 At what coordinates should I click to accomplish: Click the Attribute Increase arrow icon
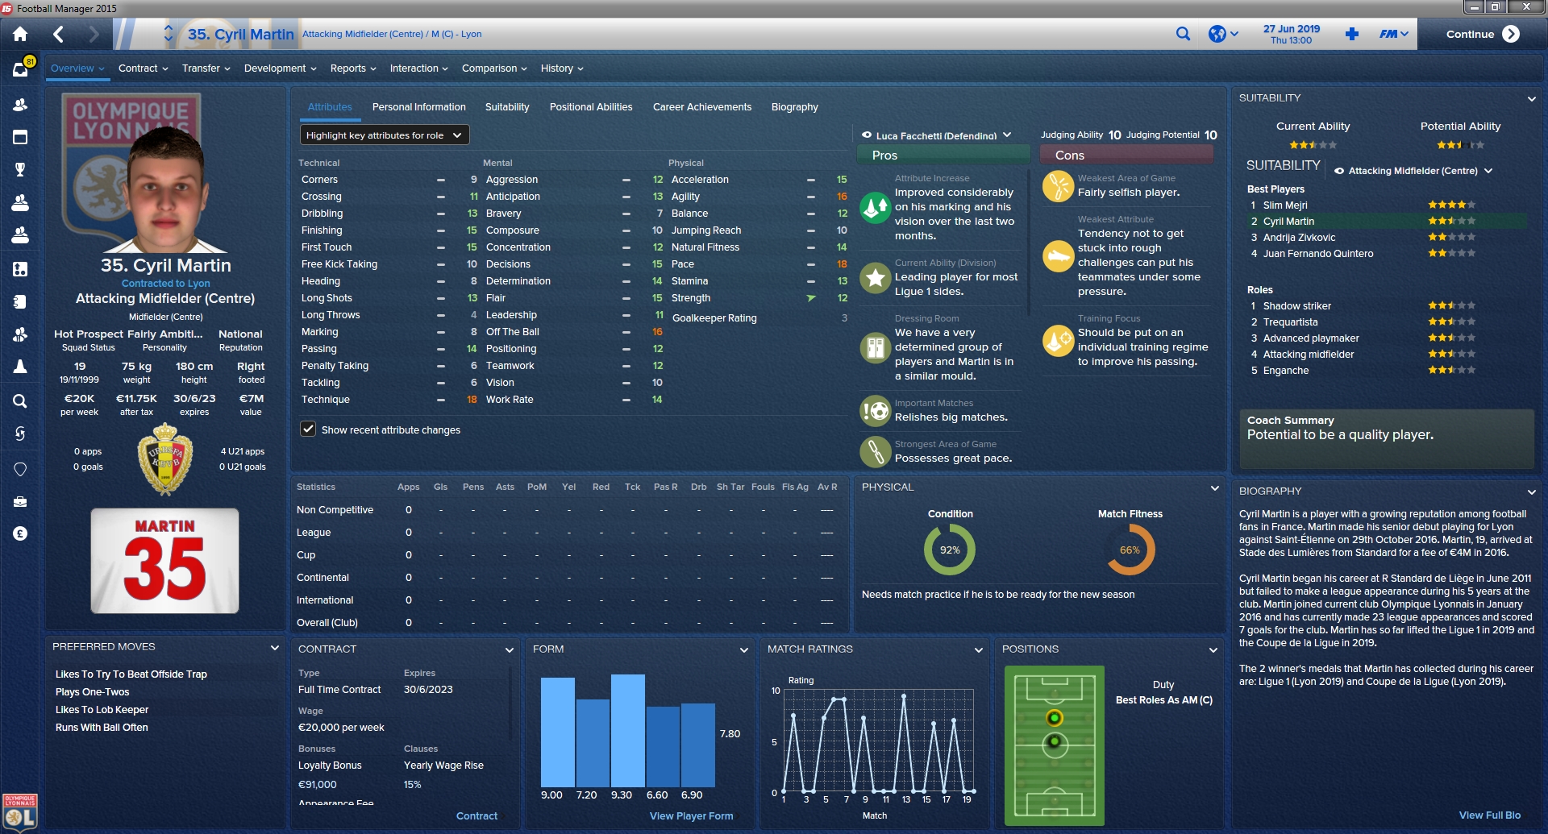click(875, 207)
